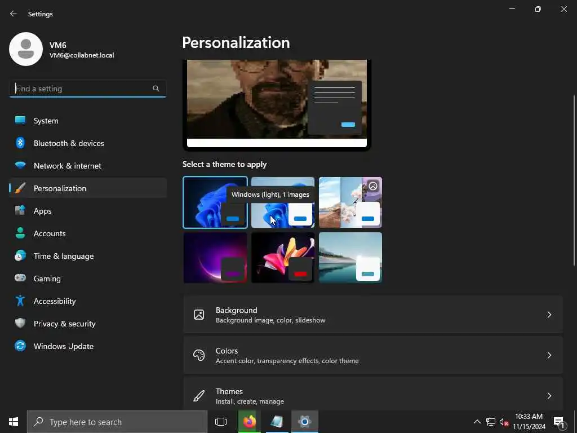Click the System monitor icon

(x=20, y=120)
